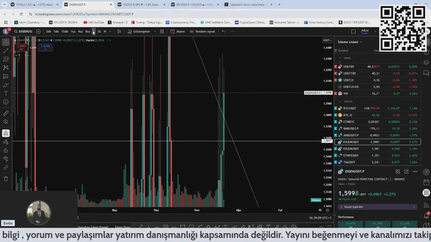Screen dimensions: 431x242
Task: Click the go-to-date icon on time axis
Action: (x=328, y=210)
